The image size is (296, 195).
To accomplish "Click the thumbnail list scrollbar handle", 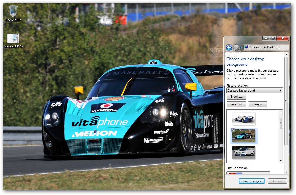I will [x=281, y=123].
